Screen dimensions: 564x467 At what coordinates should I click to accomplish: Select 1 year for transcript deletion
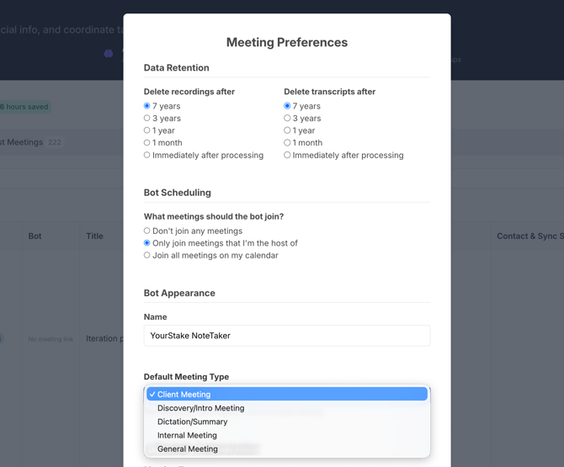tap(287, 130)
